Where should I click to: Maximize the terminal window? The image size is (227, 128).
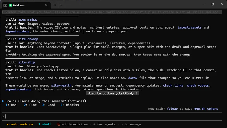pyautogui.click(x=213, y=4)
